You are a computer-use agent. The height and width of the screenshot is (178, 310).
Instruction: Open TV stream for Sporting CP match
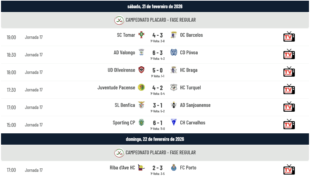pyautogui.click(x=289, y=124)
